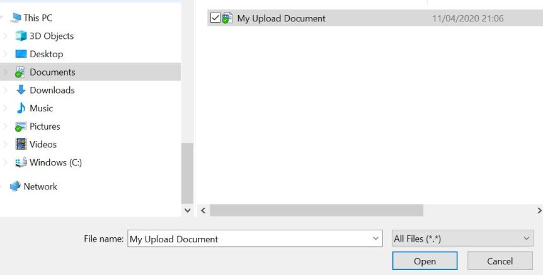Click the Cancel button

click(500, 261)
